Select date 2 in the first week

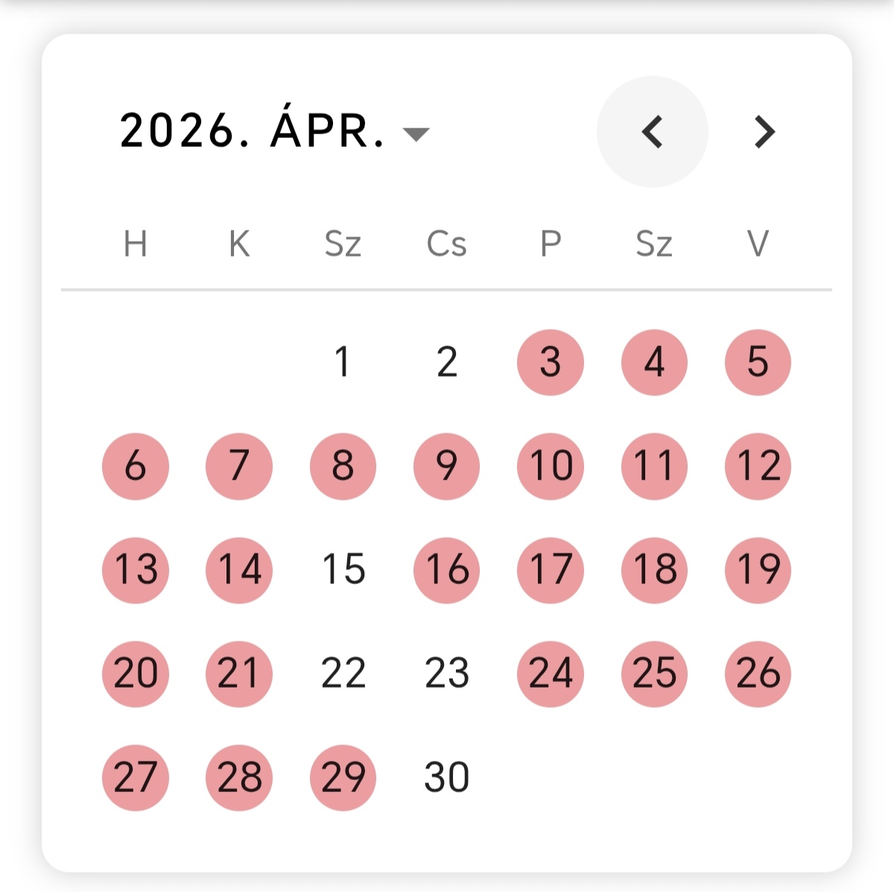pos(447,362)
